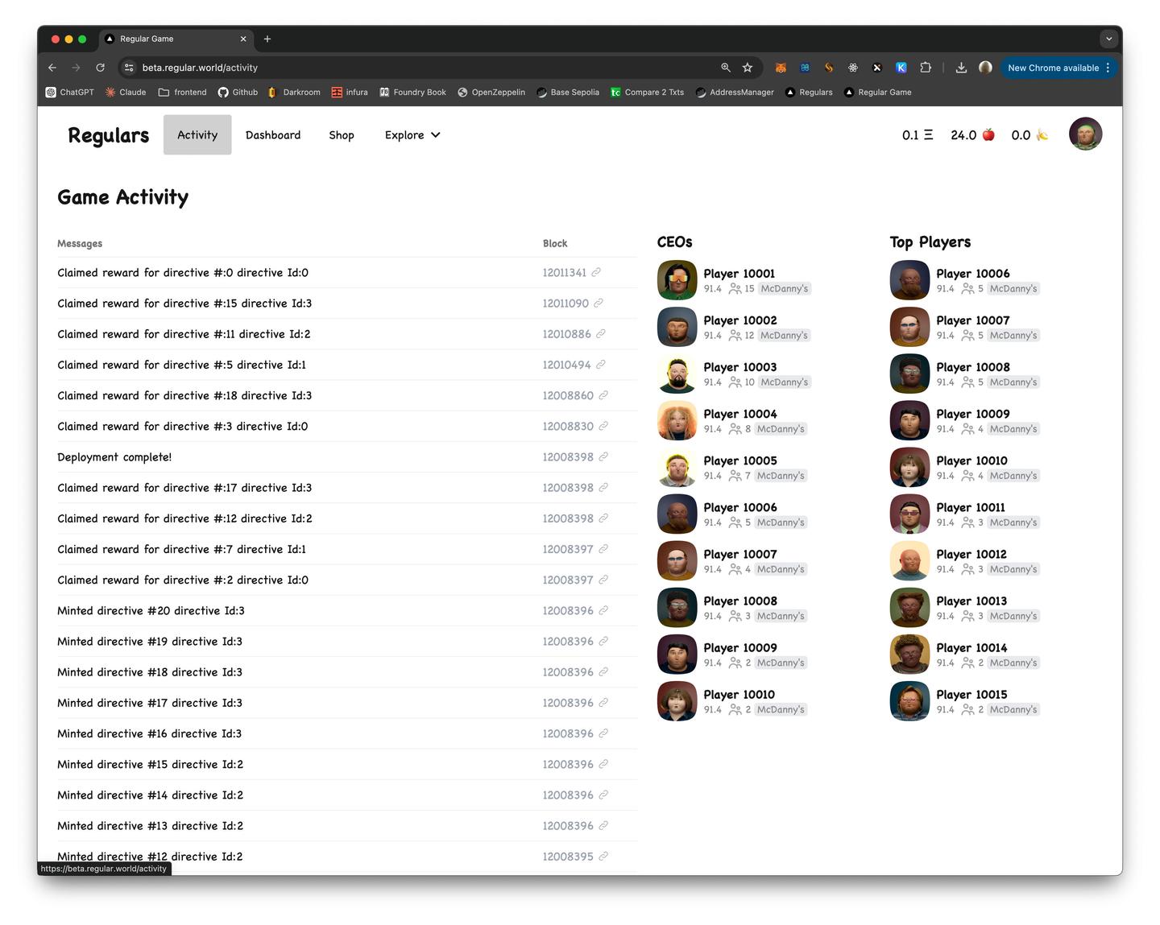
Task: Click McDanny's tag under CEO Player 10002
Action: (785, 336)
